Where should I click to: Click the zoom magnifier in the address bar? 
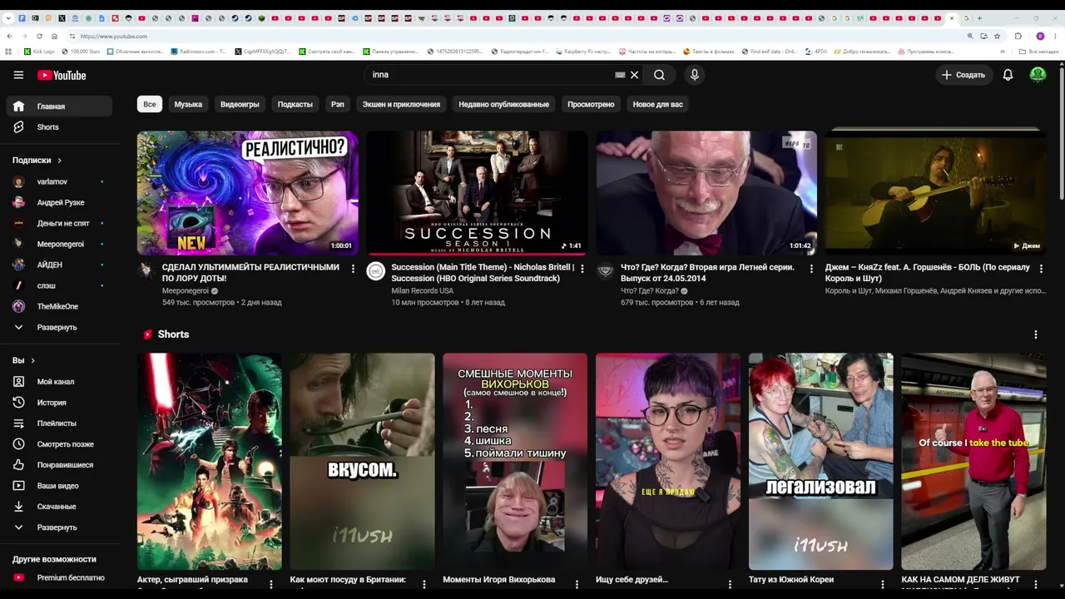[970, 37]
